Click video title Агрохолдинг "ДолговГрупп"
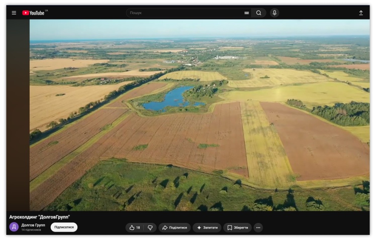376x240 pixels. pyautogui.click(x=40, y=217)
